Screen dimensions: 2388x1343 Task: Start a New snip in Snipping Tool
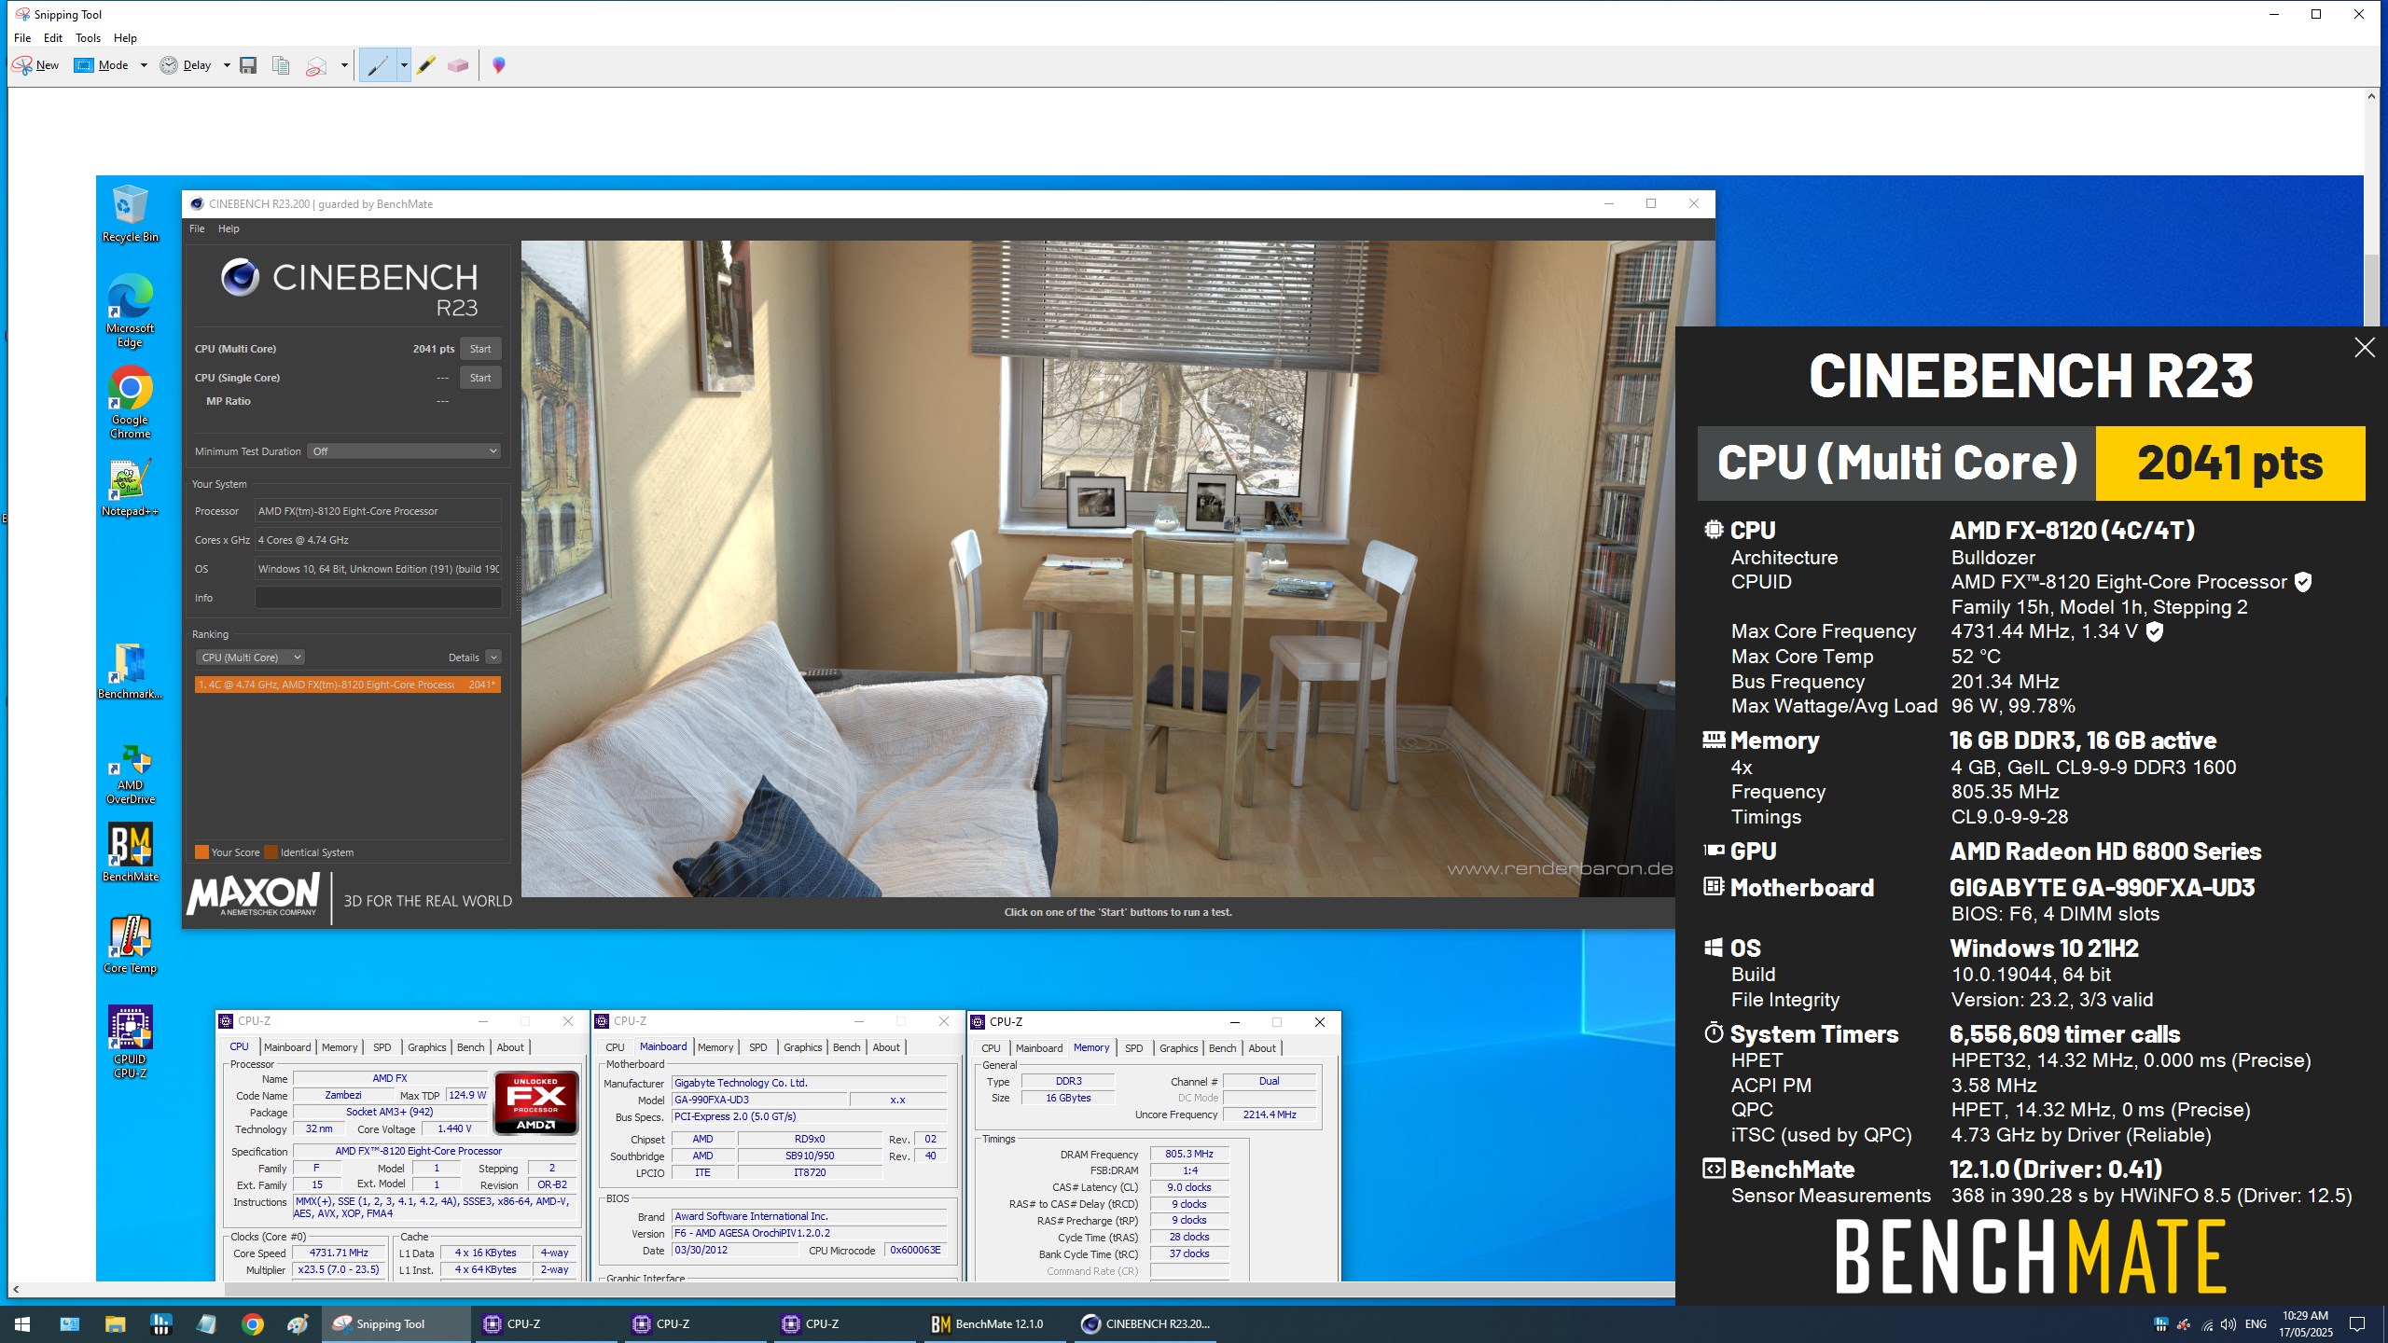35,65
